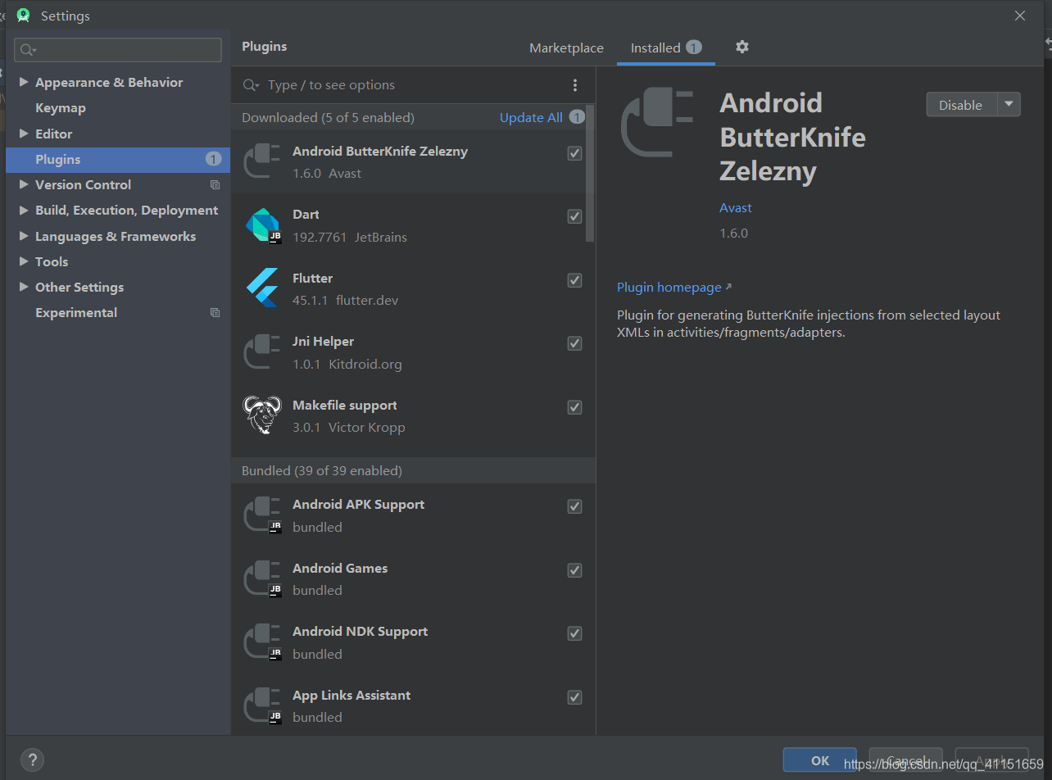Viewport: 1052px width, 780px height.
Task: Click the App Links Assistant plugin icon
Action: coord(263,705)
